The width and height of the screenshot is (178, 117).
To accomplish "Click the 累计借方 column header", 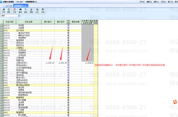I will tap(48, 22).
